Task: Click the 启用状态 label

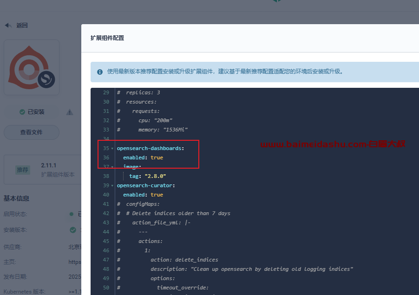Action: 15,214
